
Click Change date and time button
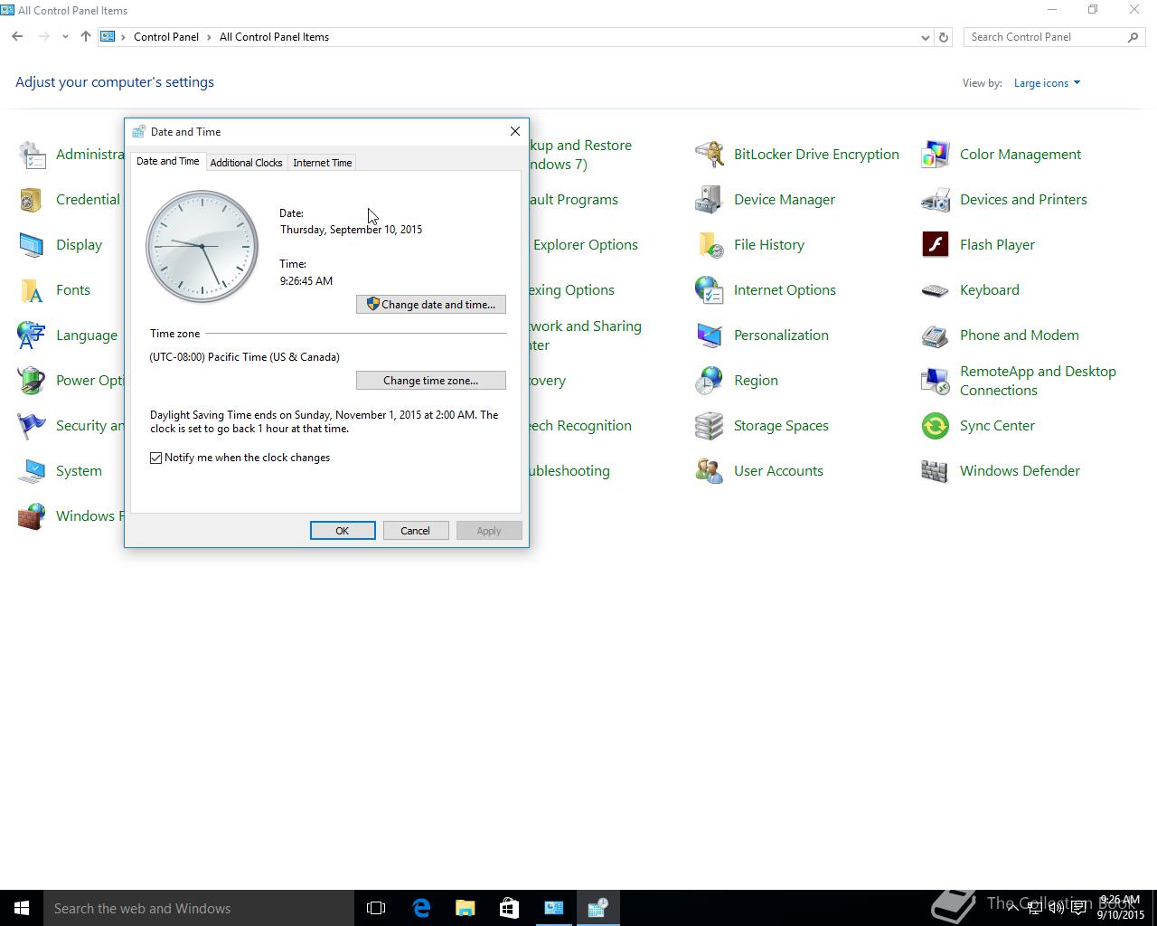[431, 305]
